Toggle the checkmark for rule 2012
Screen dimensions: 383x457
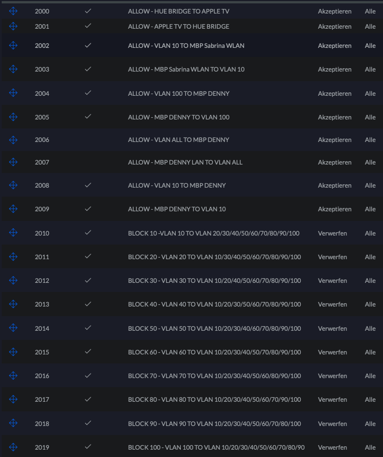(x=88, y=280)
